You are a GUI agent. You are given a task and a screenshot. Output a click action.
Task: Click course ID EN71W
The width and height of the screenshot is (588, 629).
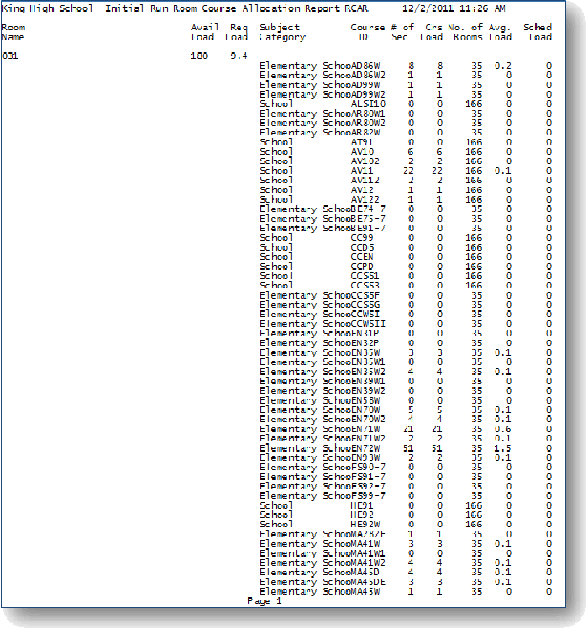click(365, 429)
